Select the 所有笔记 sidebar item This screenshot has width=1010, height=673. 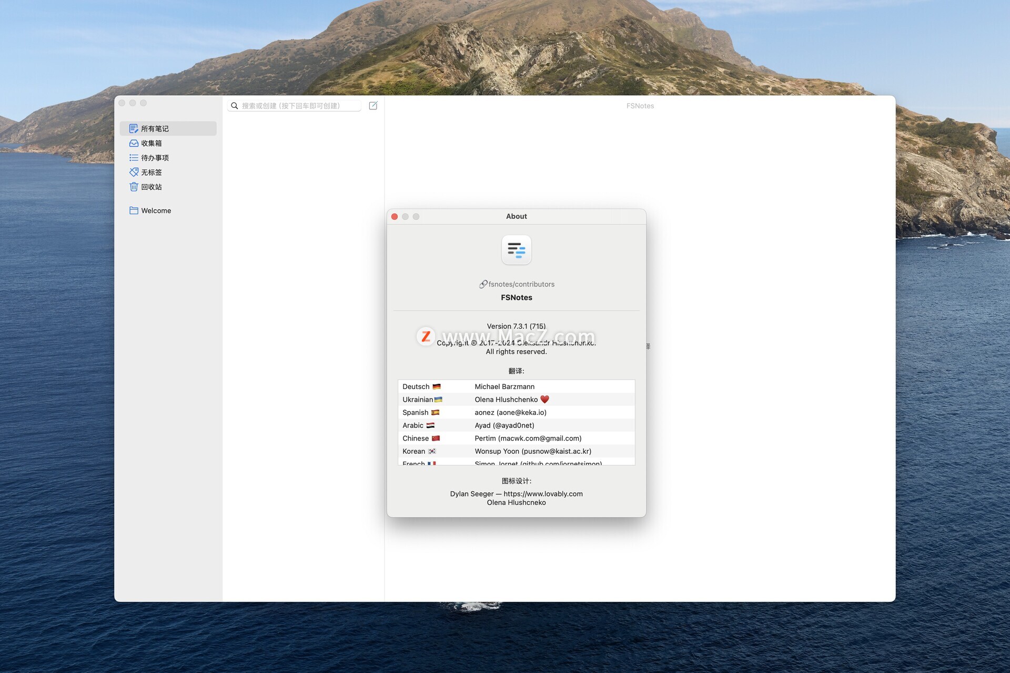pyautogui.click(x=168, y=129)
